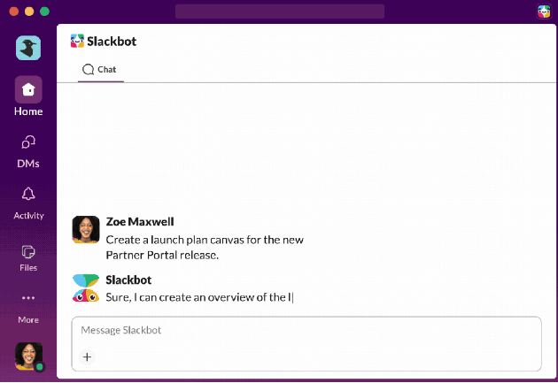Click the Slackbot icon in header
Viewport: 558px width, 383px height.
(78, 41)
